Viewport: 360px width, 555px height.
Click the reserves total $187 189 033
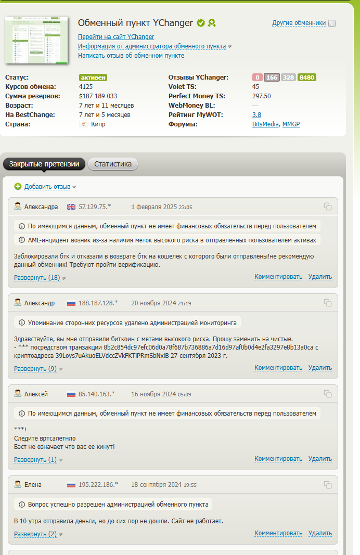[98, 96]
